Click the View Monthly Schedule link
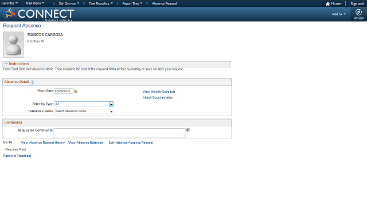This screenshot has width=367, height=206. coord(159,92)
